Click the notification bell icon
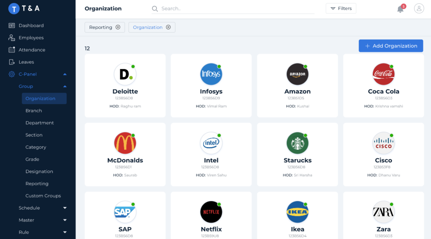 [x=400, y=9]
